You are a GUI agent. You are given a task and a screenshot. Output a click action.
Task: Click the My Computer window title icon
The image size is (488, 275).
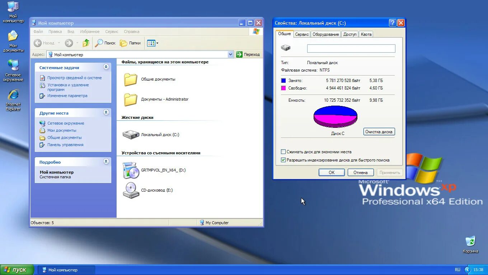[x=34, y=23]
